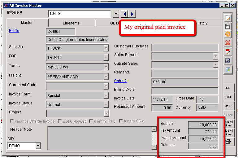This screenshot has width=239, height=158.
Task: Click the Bill To link
Action: click(x=14, y=31)
